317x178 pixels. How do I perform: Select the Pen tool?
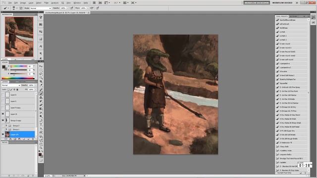pyautogui.click(x=41, y=121)
